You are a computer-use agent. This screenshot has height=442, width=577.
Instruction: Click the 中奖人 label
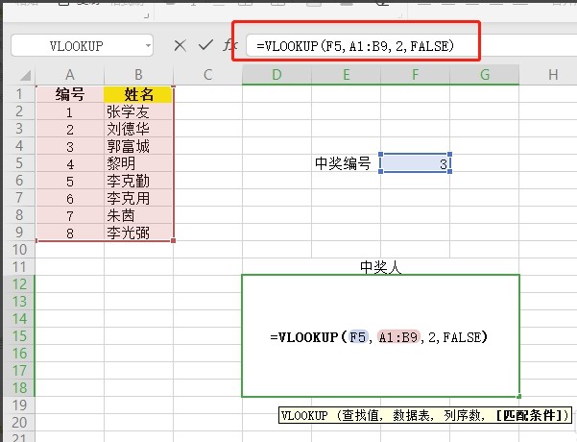[380, 267]
